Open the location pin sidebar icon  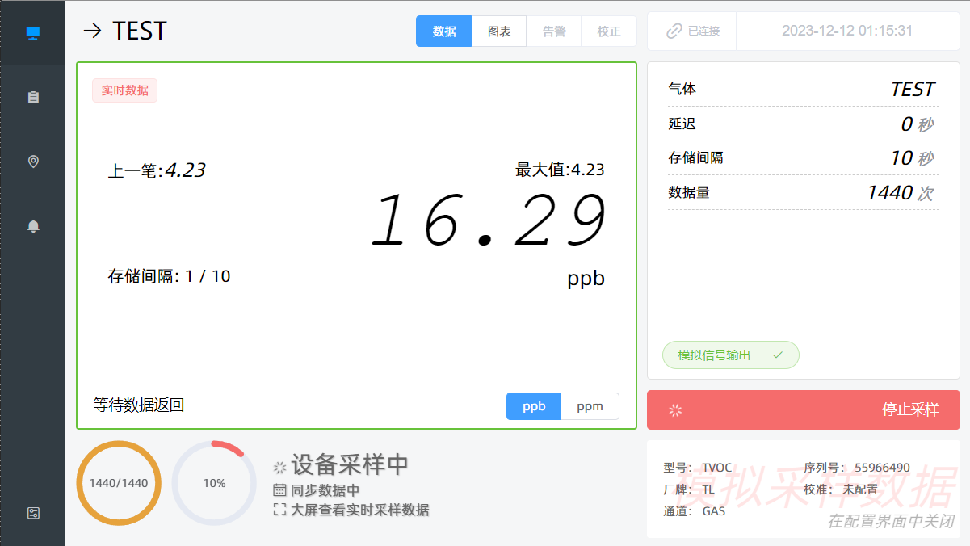pyautogui.click(x=33, y=162)
